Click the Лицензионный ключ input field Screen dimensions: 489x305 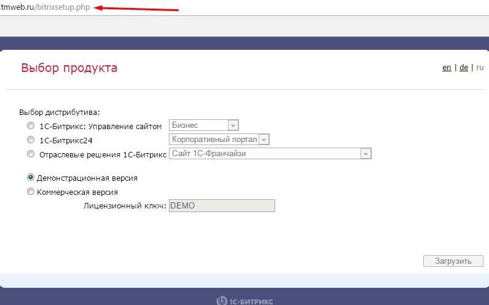(222, 206)
